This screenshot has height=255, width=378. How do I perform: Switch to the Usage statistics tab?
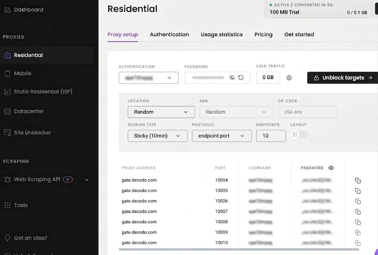221,35
